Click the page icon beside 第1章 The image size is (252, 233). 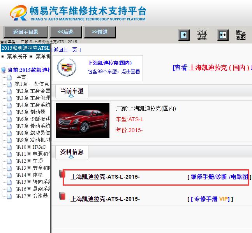tap(9, 84)
